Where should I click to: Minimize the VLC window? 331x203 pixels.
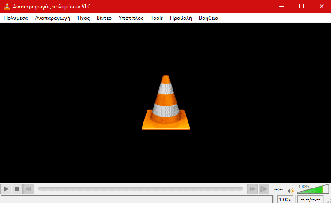pos(282,6)
